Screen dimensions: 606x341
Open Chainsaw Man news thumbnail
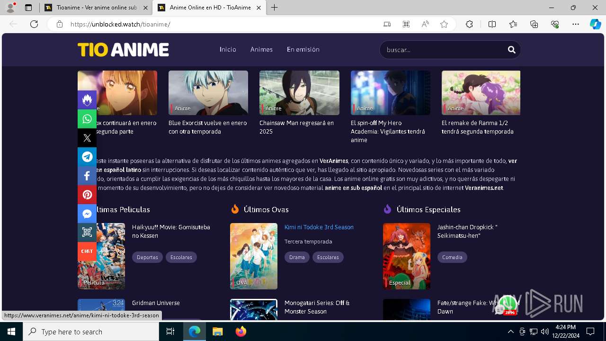299,93
